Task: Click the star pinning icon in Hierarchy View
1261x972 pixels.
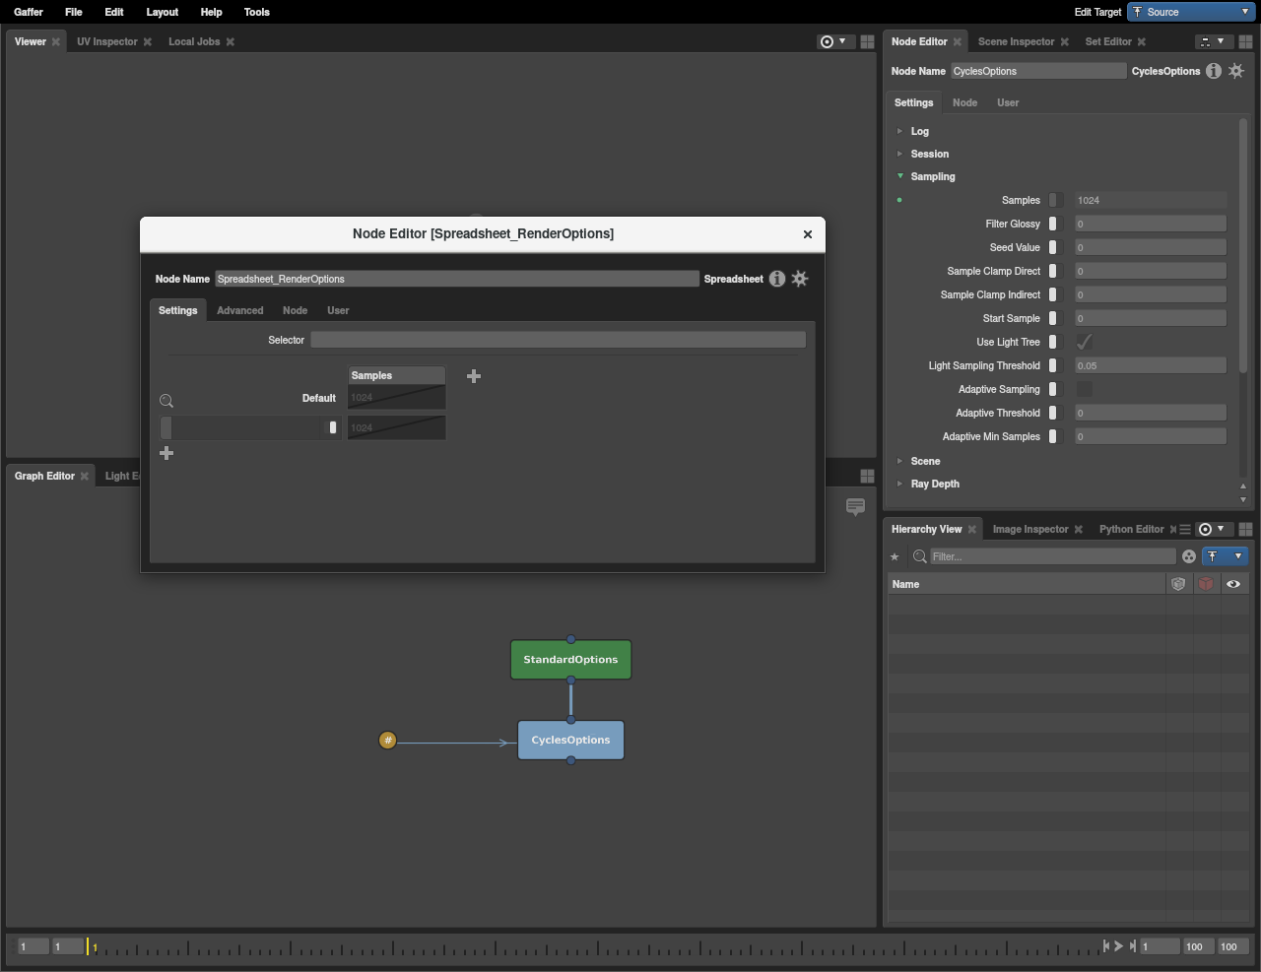Action: [894, 555]
